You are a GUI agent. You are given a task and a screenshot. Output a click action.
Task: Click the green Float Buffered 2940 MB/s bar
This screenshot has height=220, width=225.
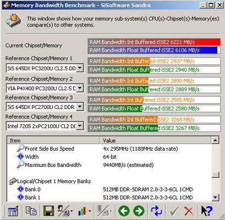(154, 70)
